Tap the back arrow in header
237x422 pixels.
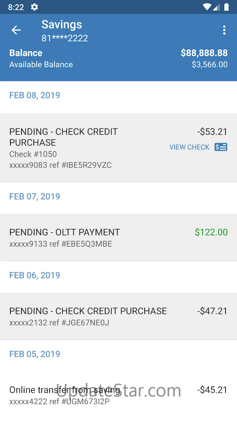(x=16, y=30)
